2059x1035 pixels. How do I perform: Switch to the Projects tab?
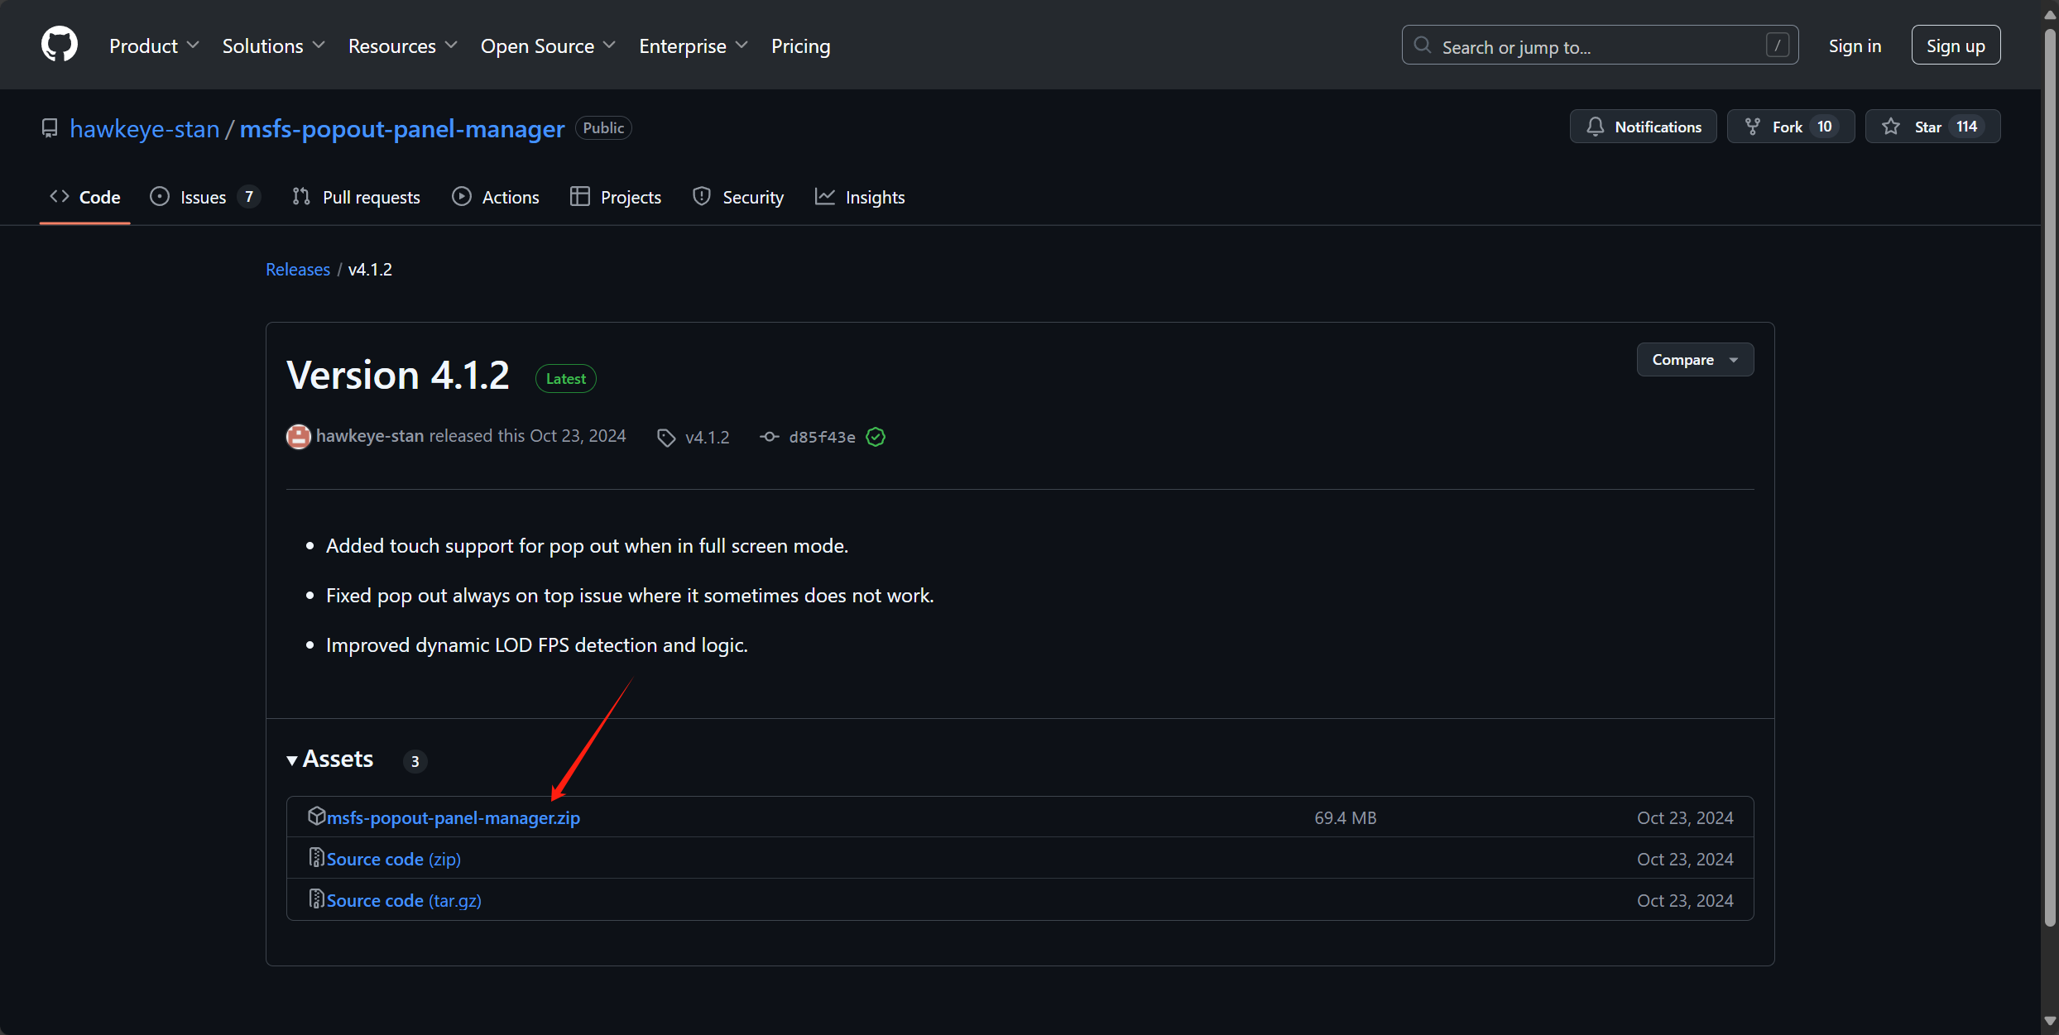616,197
